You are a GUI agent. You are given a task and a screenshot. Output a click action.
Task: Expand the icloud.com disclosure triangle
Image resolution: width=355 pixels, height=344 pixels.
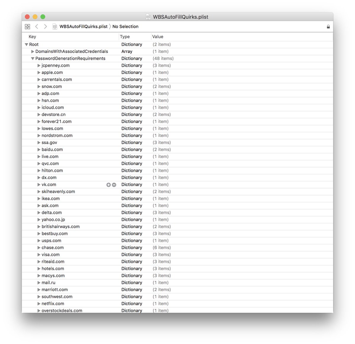point(39,108)
